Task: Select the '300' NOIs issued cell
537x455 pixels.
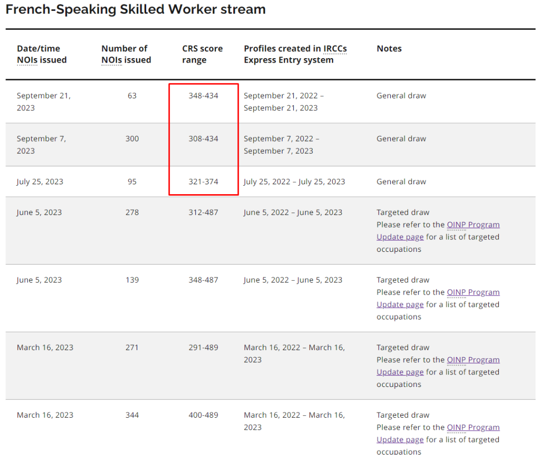Action: point(132,139)
